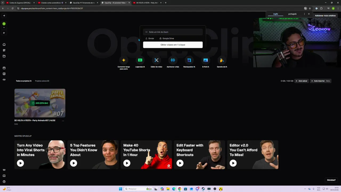
Task: Open the apps grid icon in sidebar
Action: click(x=4, y=50)
